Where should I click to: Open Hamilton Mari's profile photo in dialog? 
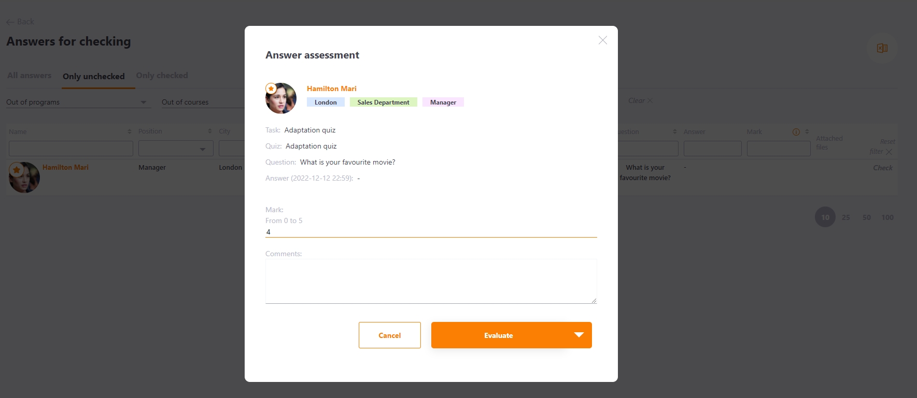(281, 98)
